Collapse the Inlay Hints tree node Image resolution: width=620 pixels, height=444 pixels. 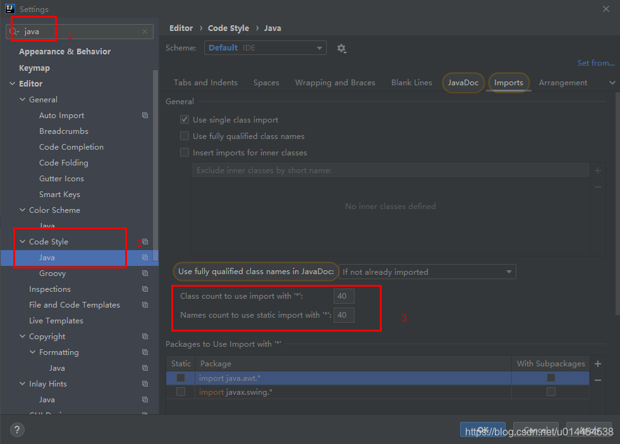click(x=23, y=383)
